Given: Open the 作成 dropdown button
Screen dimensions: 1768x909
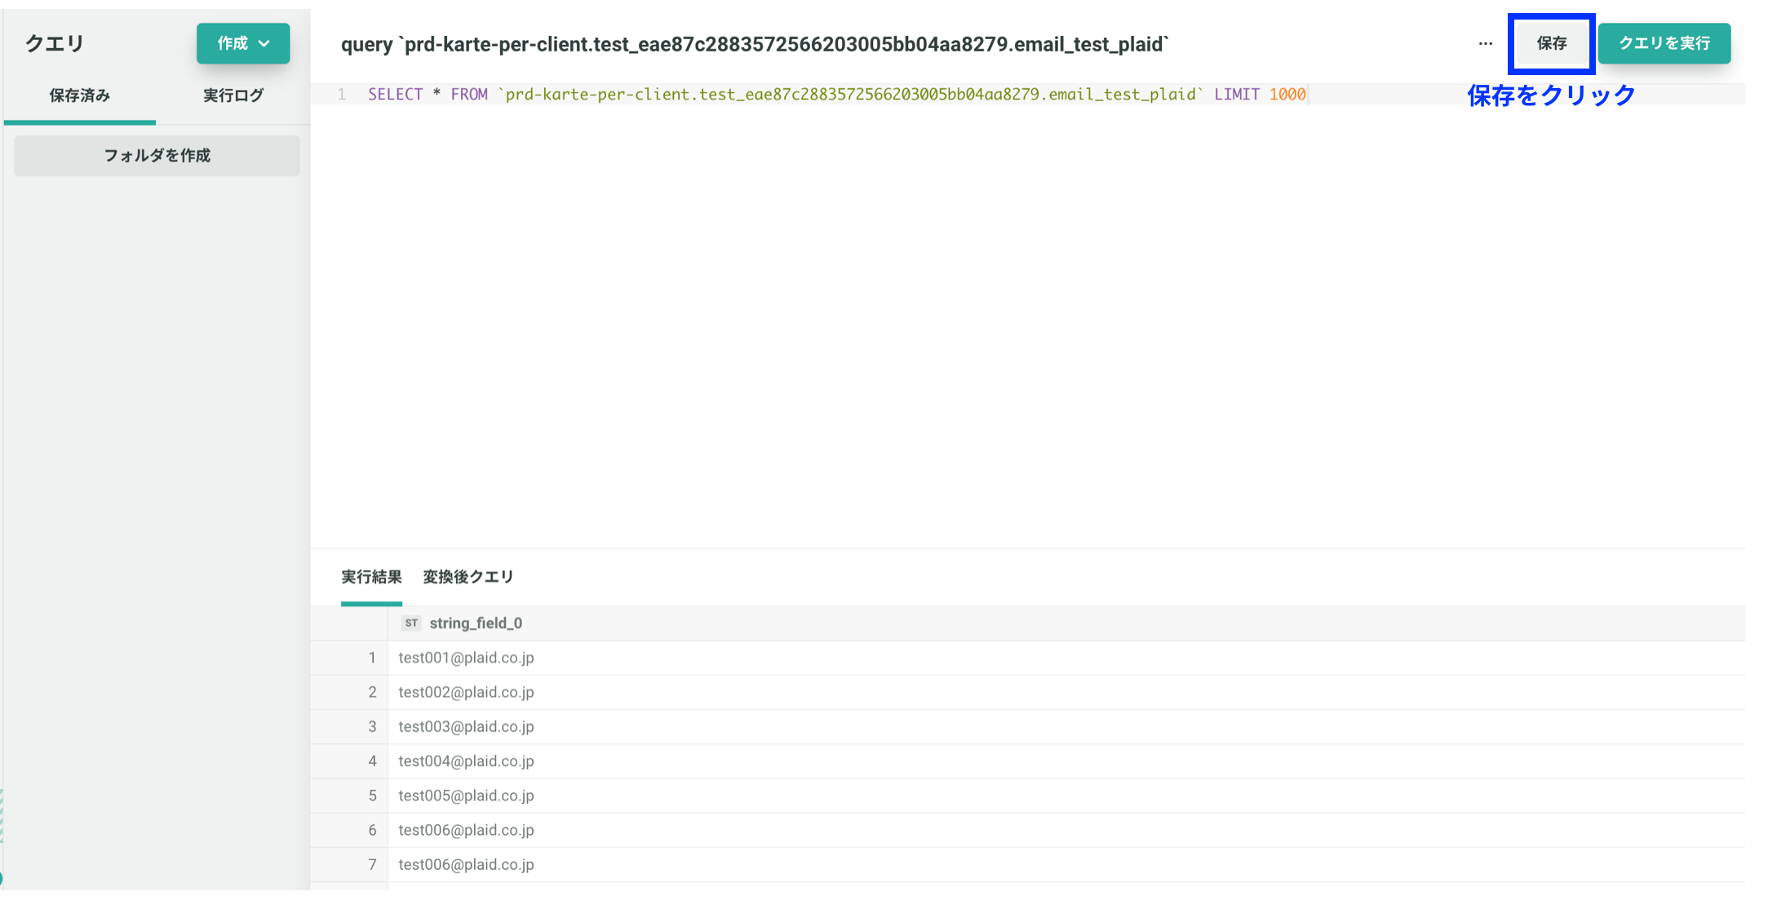Looking at the screenshot, I should point(242,43).
